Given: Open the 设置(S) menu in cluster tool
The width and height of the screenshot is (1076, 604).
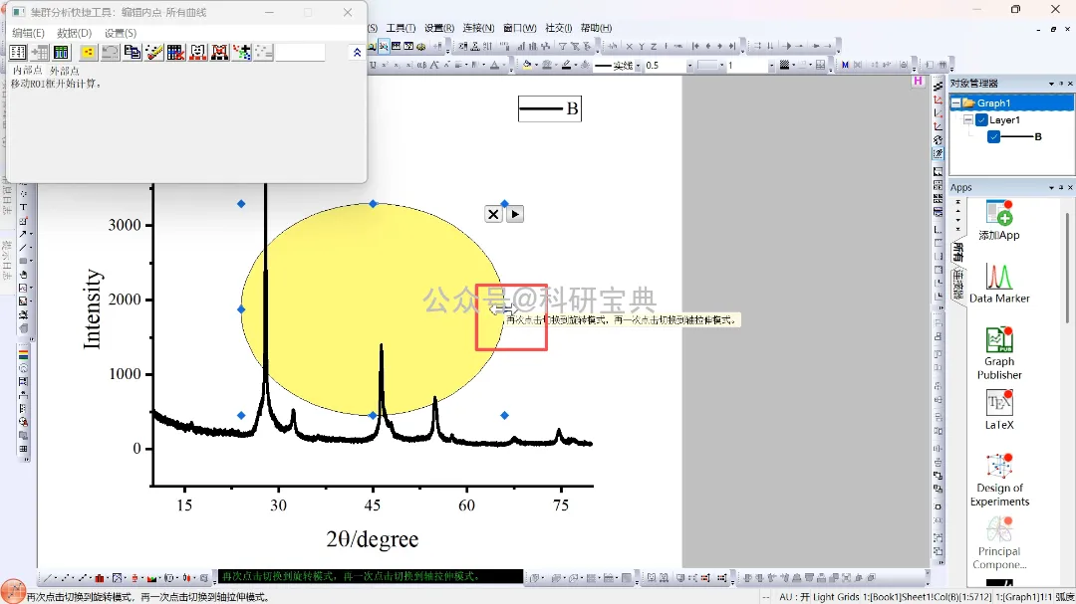Looking at the screenshot, I should [x=121, y=33].
